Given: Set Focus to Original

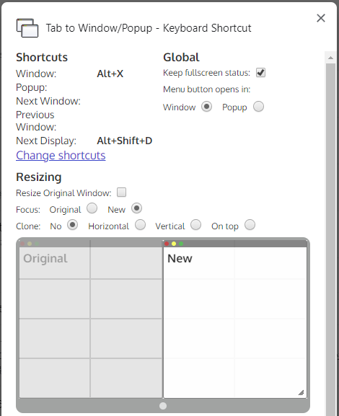Looking at the screenshot, I should coord(92,208).
